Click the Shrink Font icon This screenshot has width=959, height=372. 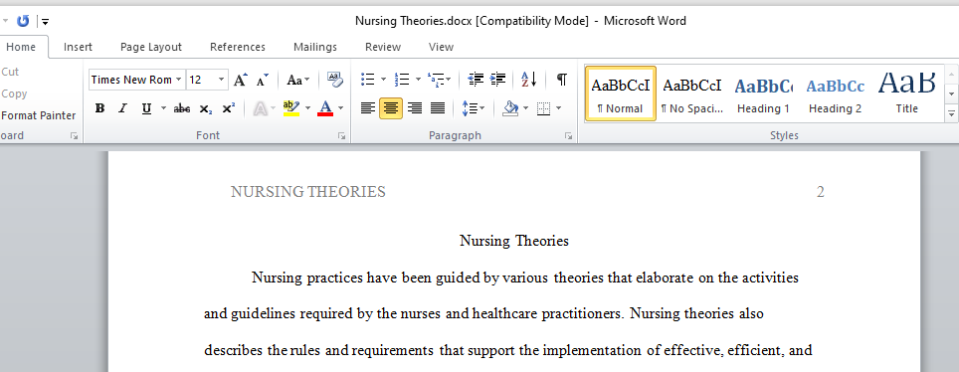point(262,80)
